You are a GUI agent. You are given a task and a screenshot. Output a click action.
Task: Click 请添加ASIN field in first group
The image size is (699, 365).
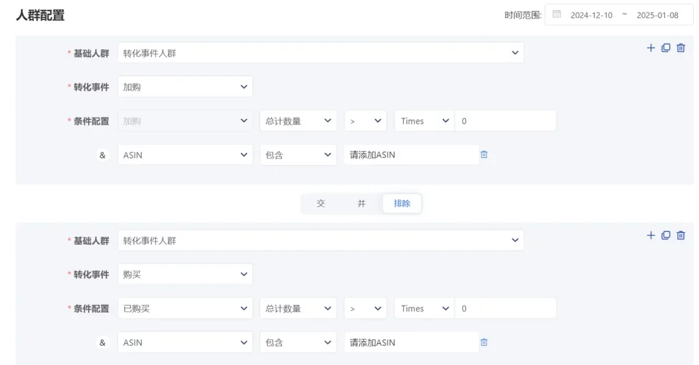411,155
